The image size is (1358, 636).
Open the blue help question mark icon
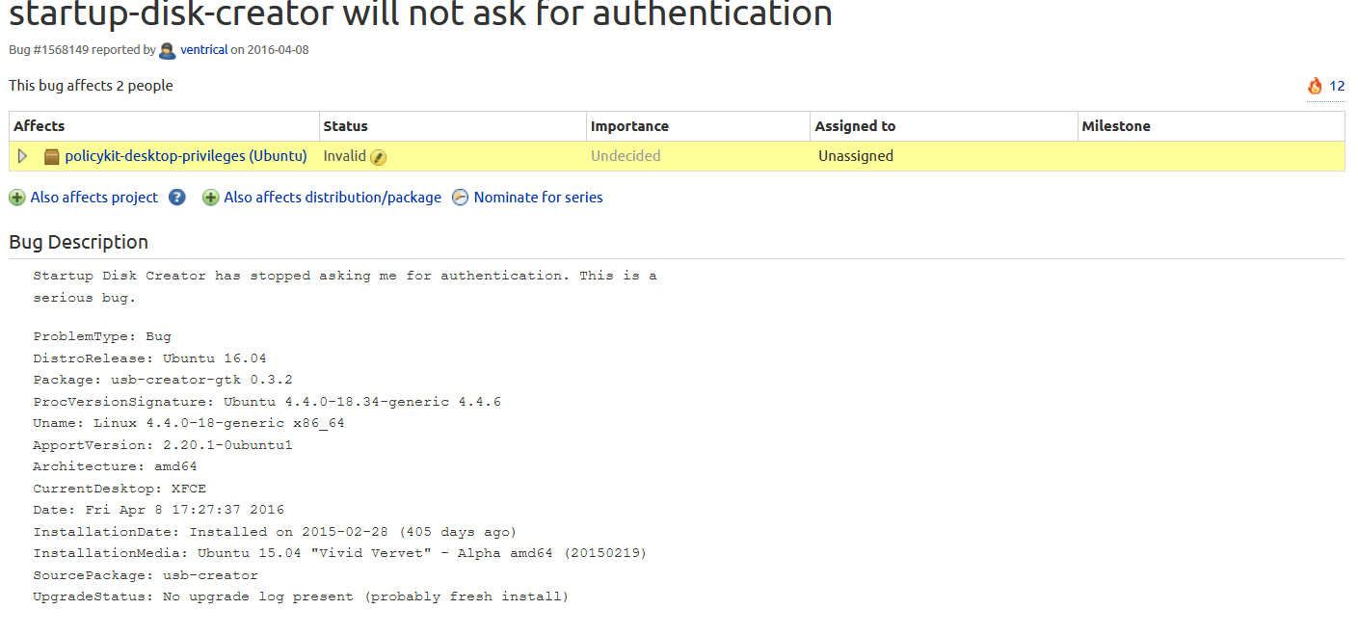coord(177,198)
